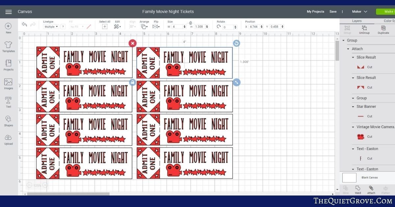
Task: Open the Fill dropdown
Action: point(76,27)
